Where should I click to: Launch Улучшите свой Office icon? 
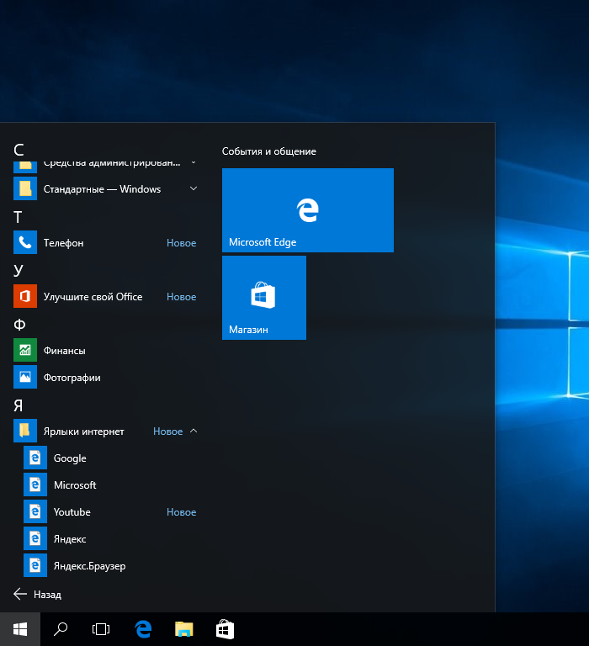coord(25,296)
